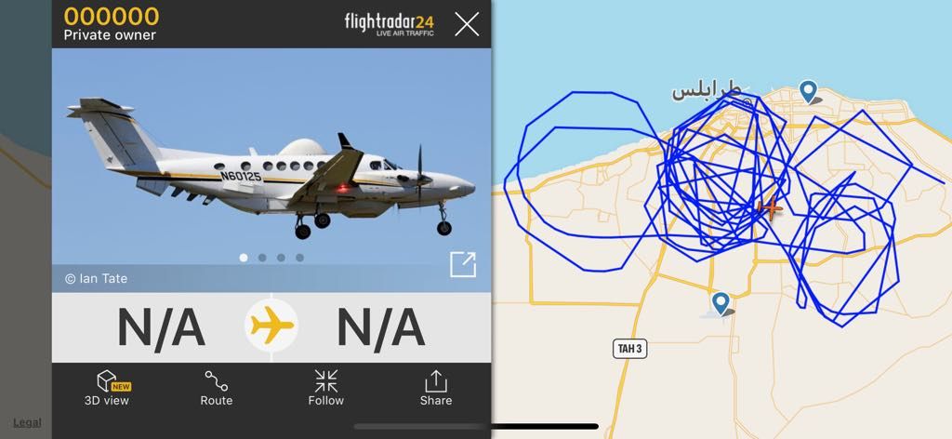Screen dimensions: 952x439
Task: Tap the airport pin near Tripoli coast
Action: coord(808,92)
